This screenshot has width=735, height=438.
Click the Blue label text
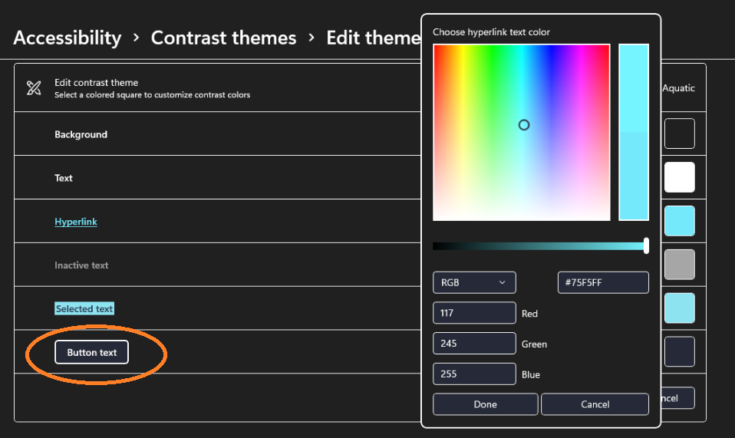(x=531, y=375)
